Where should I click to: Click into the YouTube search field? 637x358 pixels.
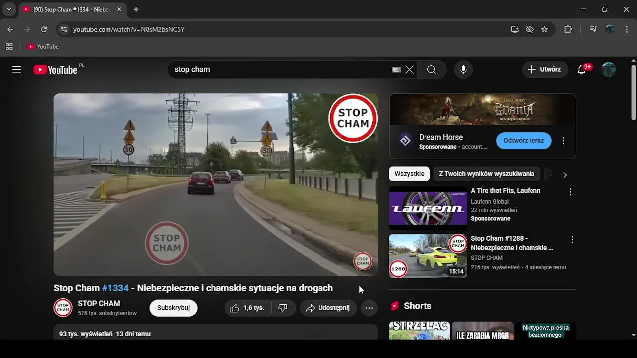281,70
